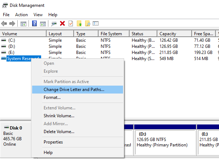Click the Show/Hide Console Tree icon
219x159 pixels.
[23, 24]
